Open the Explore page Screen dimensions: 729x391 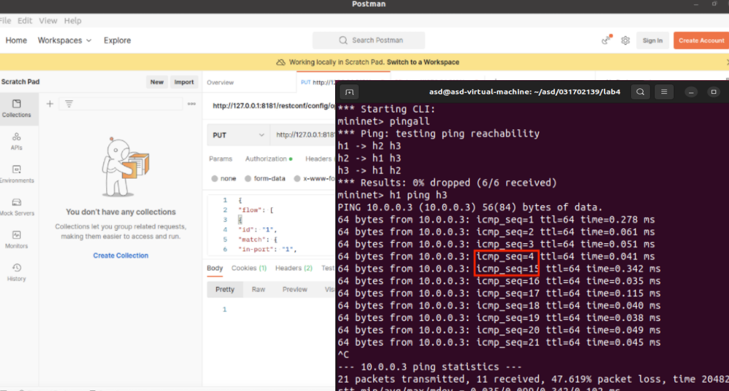117,41
